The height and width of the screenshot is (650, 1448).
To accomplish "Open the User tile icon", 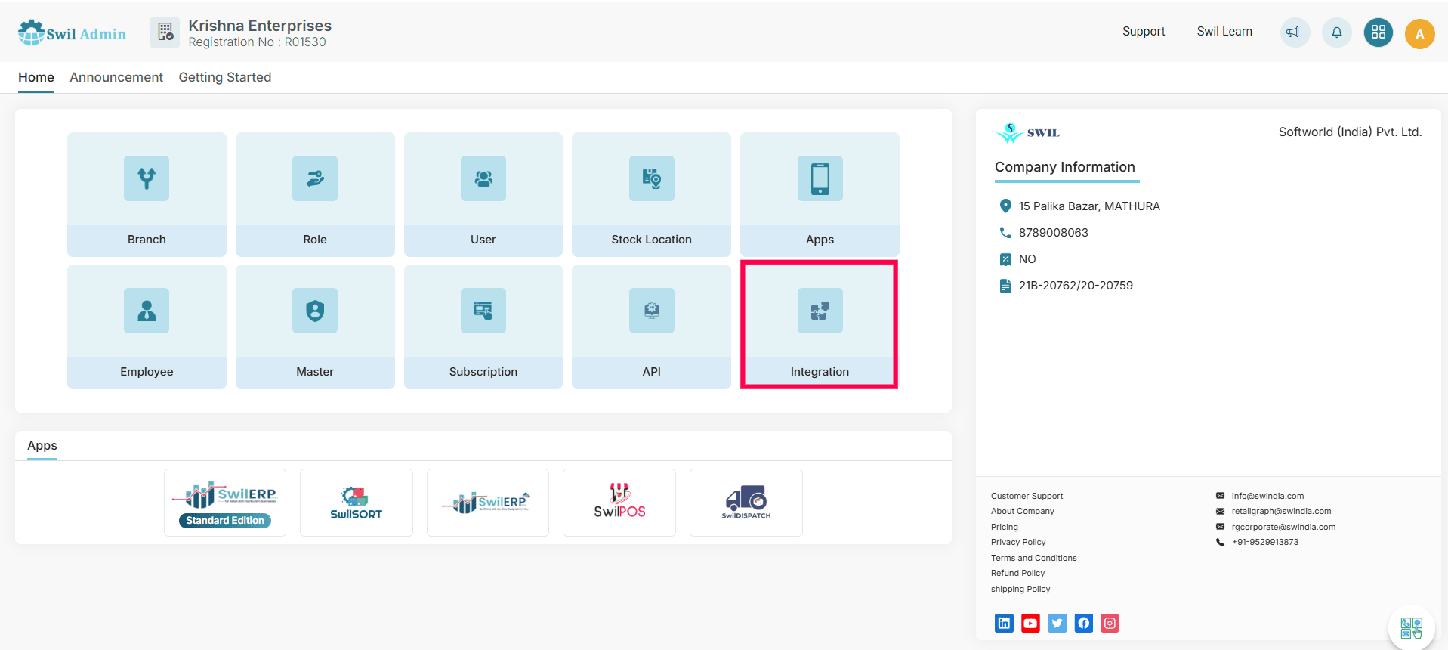I will [483, 178].
